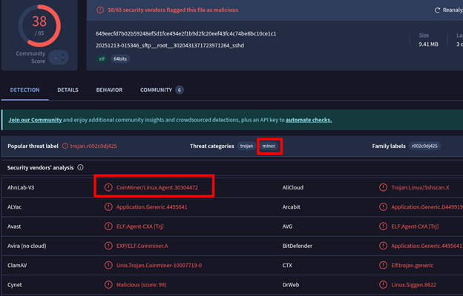Click the alert icon next to trojan.r002c0dj425
Image resolution: width=463 pixels, height=296 pixels.
(65, 147)
